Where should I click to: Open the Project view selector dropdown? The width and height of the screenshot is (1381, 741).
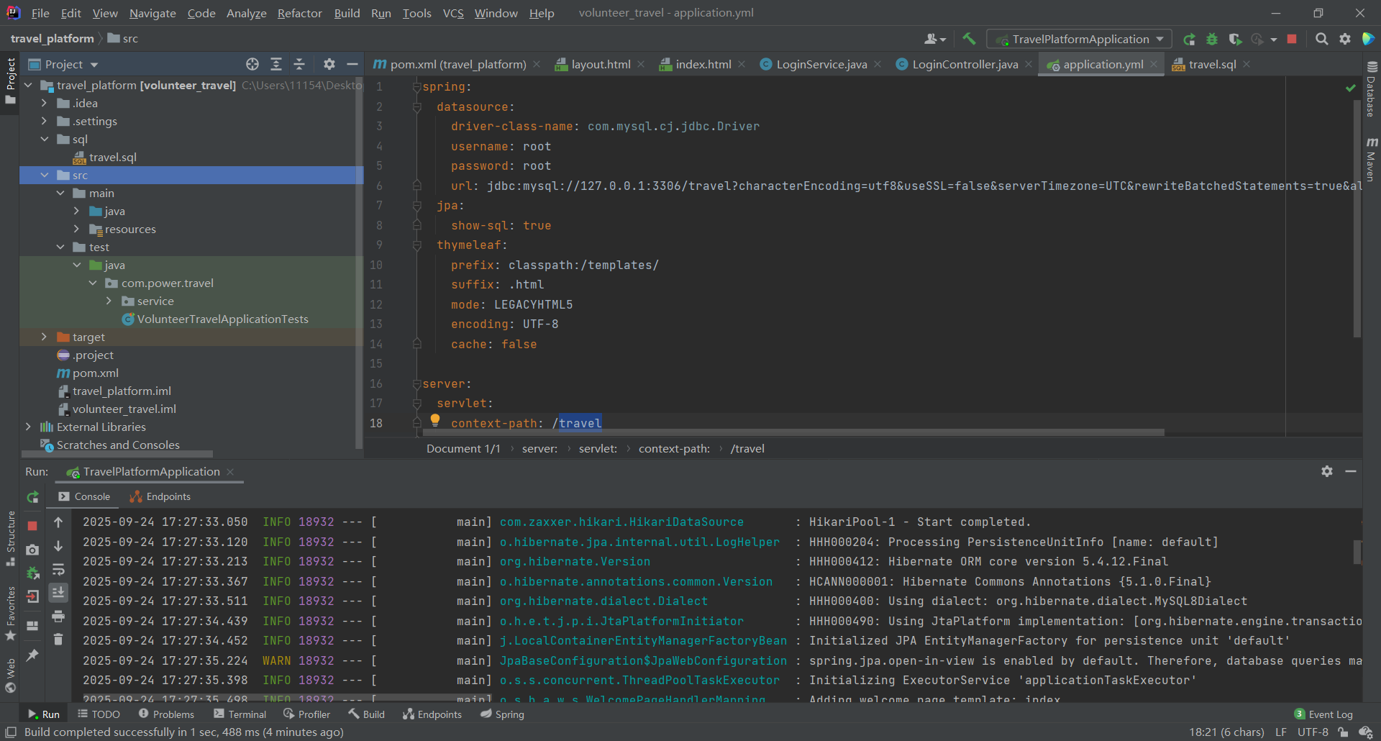tap(63, 64)
